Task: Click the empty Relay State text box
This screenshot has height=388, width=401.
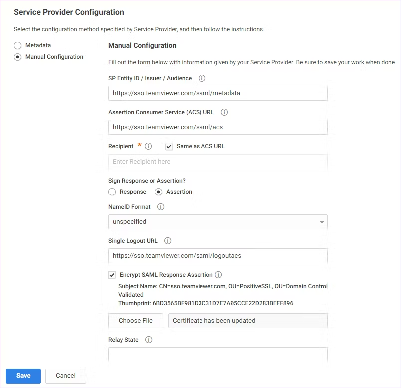Action: (x=217, y=354)
